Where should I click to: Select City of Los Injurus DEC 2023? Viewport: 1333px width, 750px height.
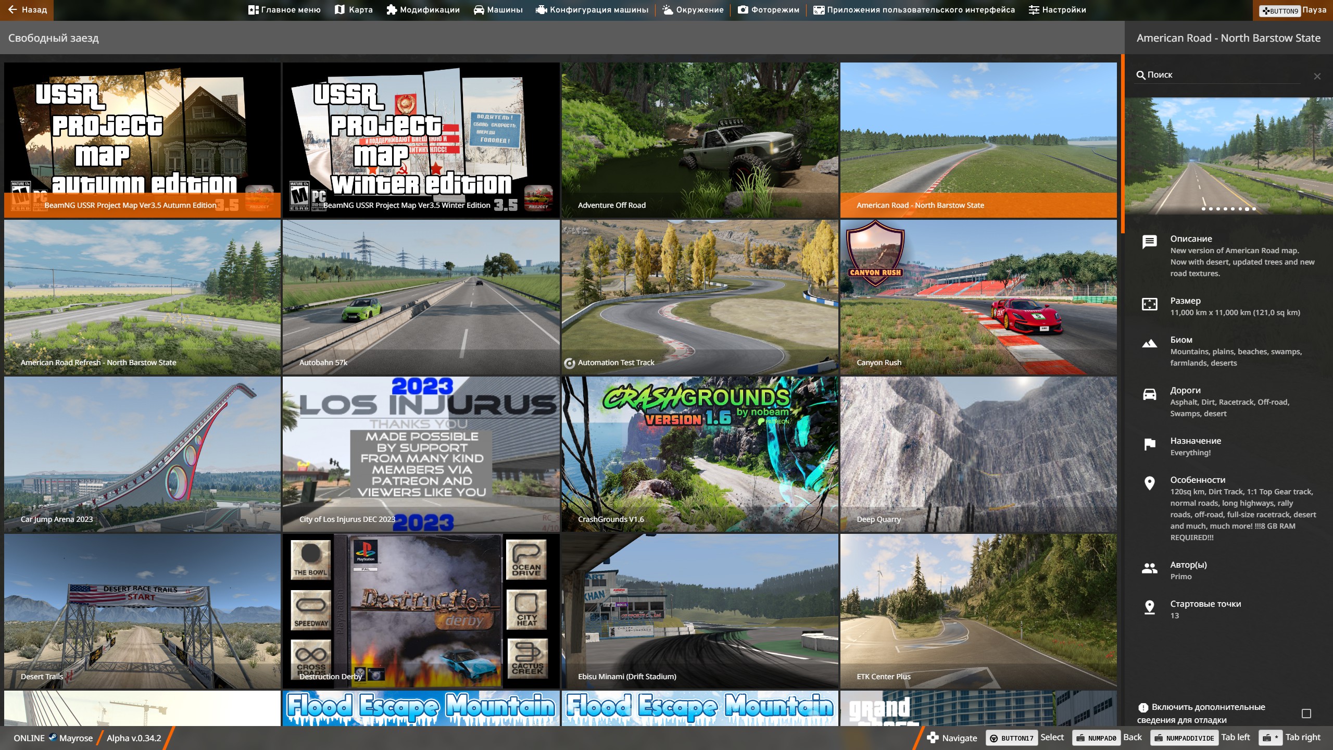pos(421,454)
